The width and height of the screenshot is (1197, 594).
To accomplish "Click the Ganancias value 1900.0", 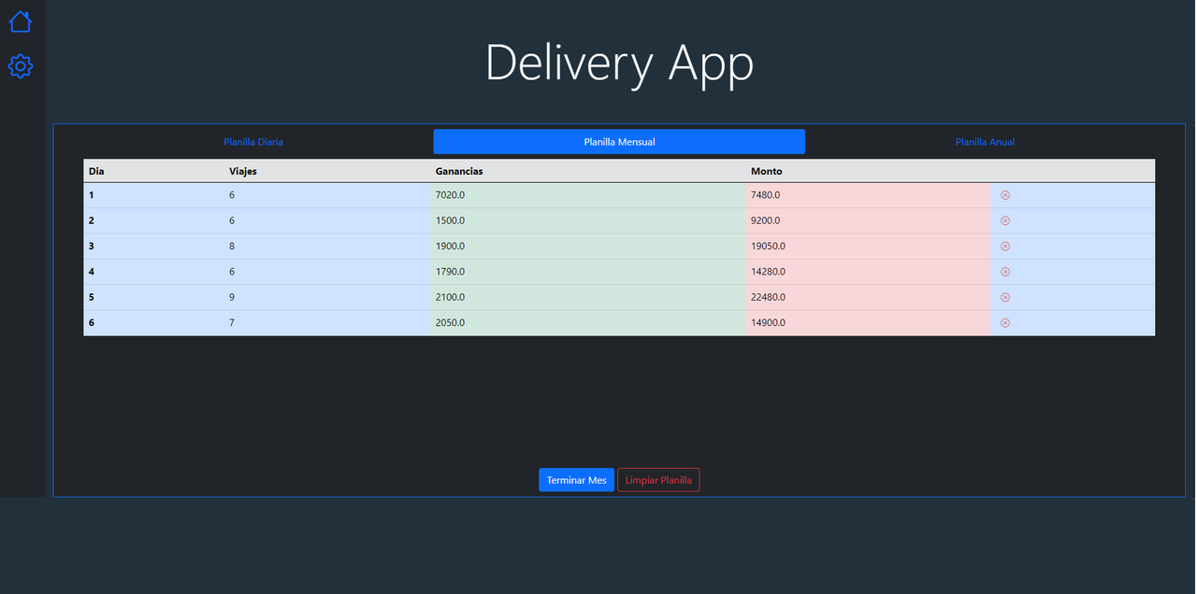I will click(x=450, y=246).
